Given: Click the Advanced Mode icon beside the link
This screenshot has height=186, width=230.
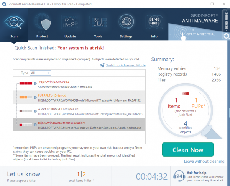Looking at the screenshot, I should pos(102,65).
